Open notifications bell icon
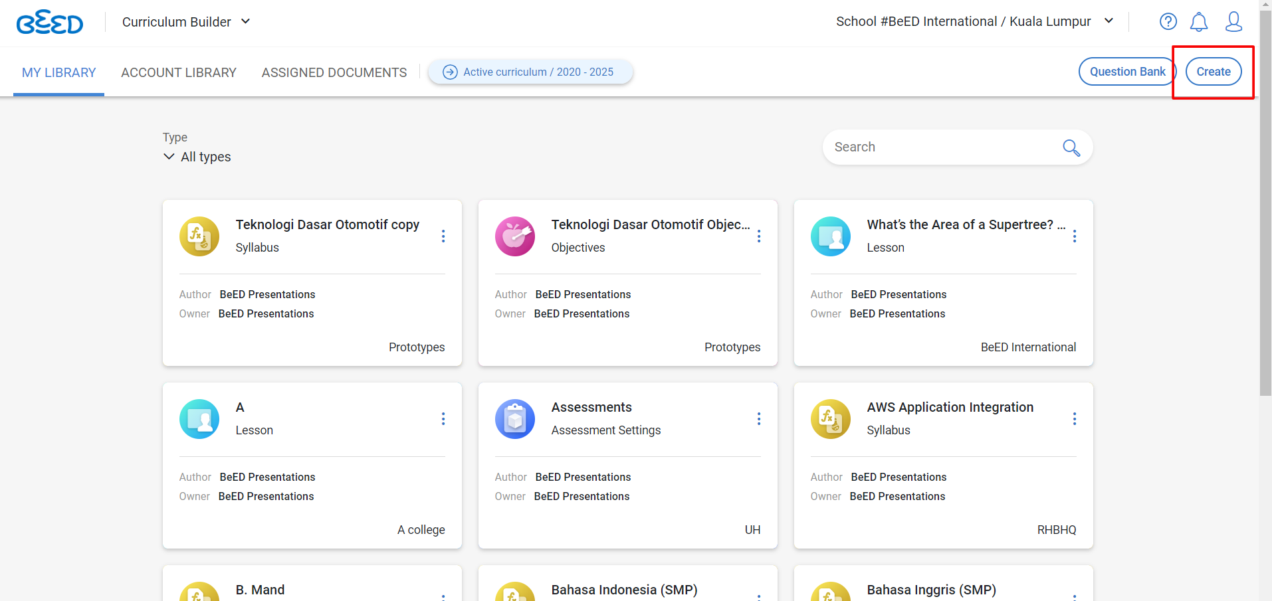 [x=1198, y=22]
